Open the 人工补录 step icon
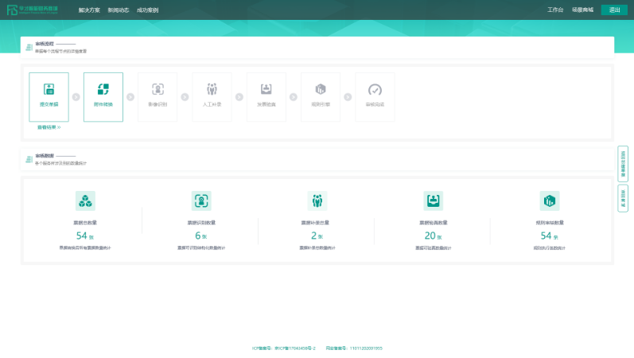634x358 pixels. [x=212, y=89]
